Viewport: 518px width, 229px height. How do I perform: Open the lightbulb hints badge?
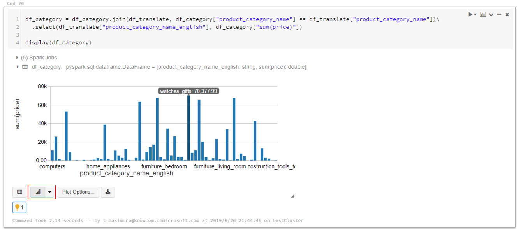pos(19,207)
